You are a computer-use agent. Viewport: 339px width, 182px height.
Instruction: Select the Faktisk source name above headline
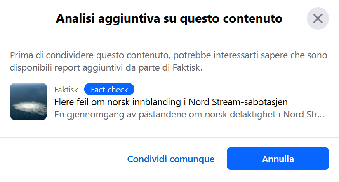pos(66,90)
